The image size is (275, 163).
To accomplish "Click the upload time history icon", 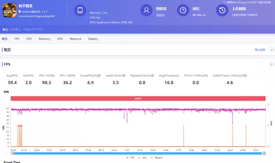I will [x=222, y=10].
